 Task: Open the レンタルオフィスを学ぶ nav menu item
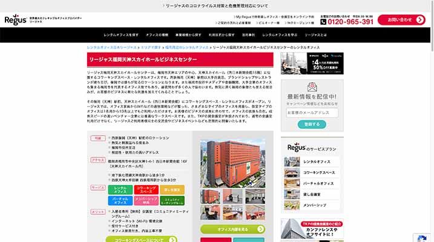(x=280, y=35)
